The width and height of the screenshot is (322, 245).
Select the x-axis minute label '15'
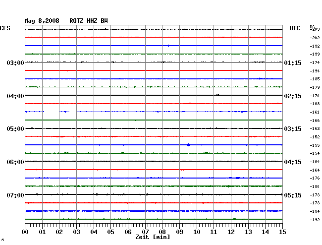tap(282, 232)
